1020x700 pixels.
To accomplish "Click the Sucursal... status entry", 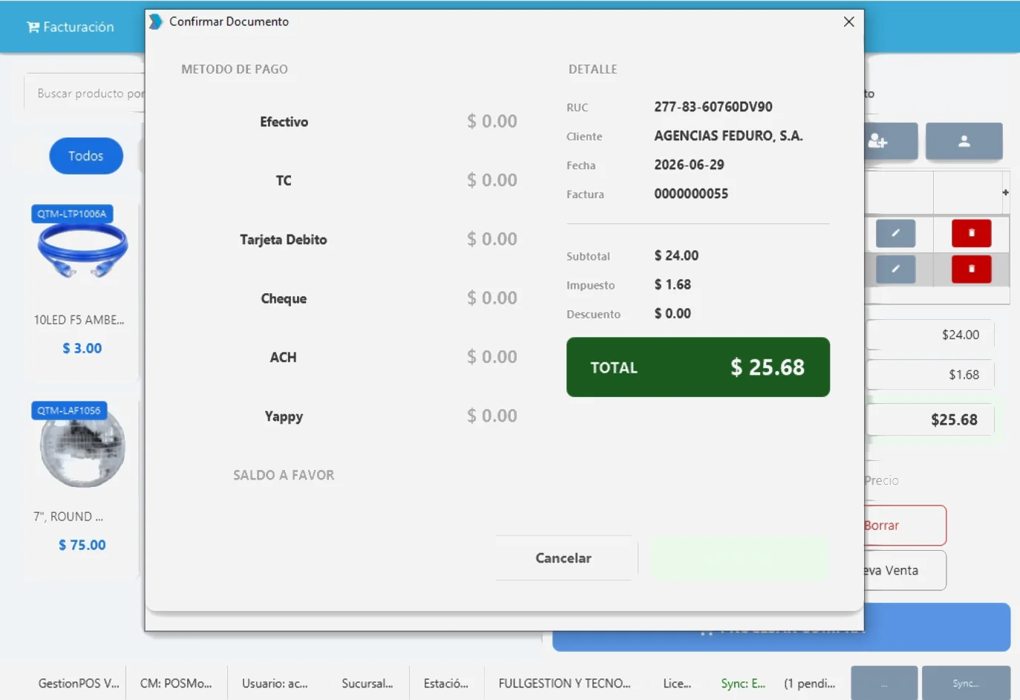I will point(367,684).
